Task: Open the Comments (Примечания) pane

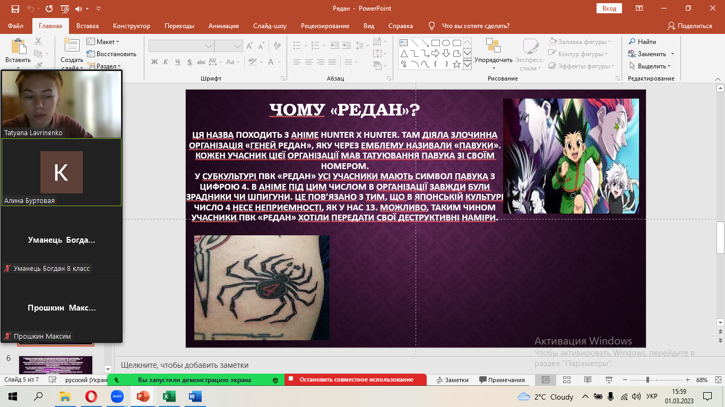Action: (x=502, y=380)
